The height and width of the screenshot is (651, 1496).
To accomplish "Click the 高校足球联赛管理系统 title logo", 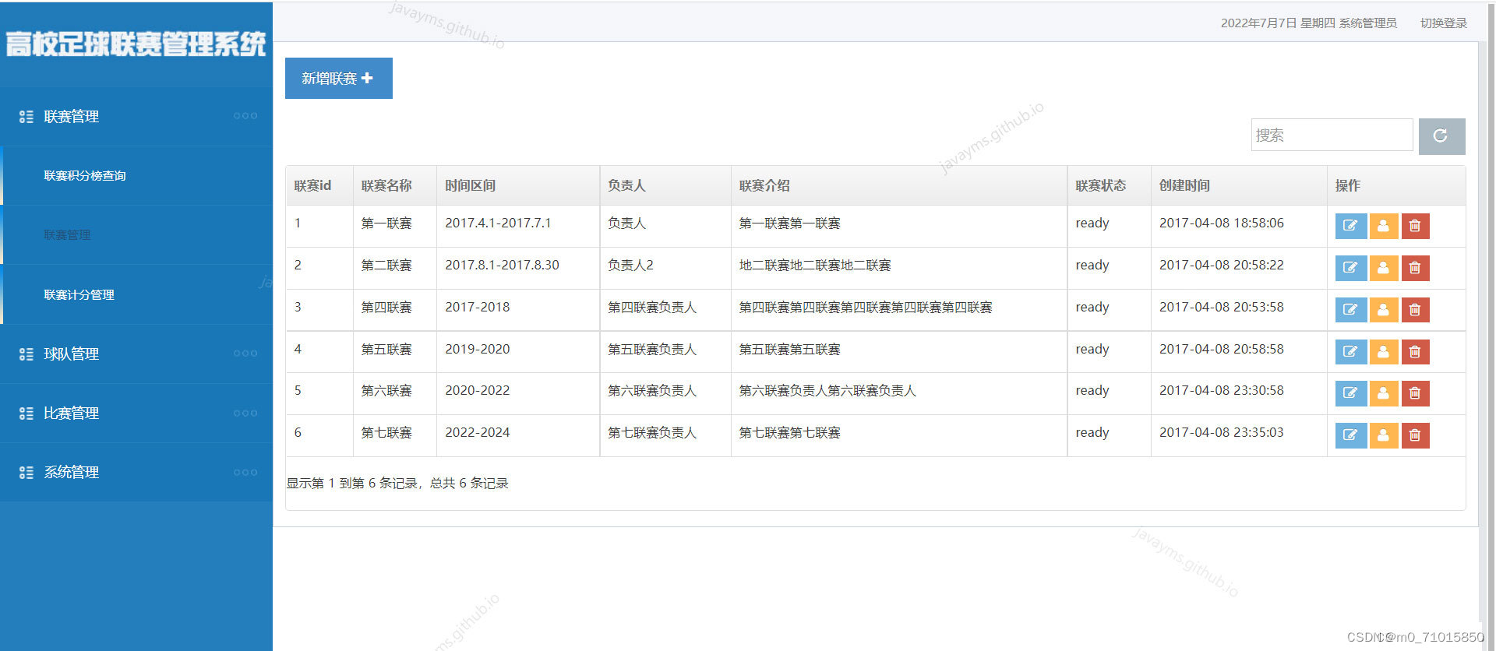I will [136, 44].
